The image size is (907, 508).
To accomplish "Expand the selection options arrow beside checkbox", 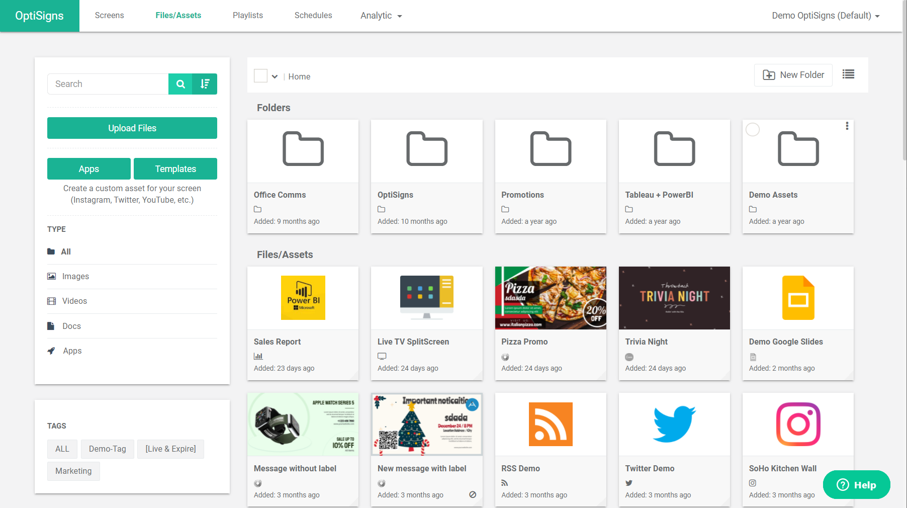I will click(275, 76).
